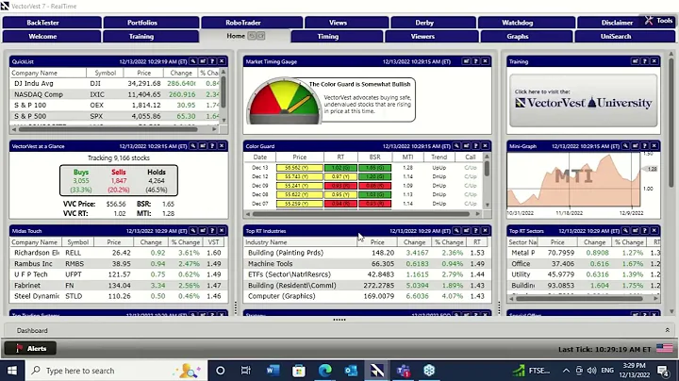The image size is (679, 381).
Task: Select Dec 12 row in Color Guard
Action: [364, 176]
